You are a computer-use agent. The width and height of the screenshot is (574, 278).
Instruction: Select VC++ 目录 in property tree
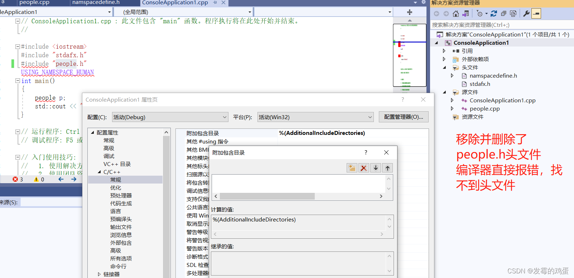pyautogui.click(x=117, y=164)
